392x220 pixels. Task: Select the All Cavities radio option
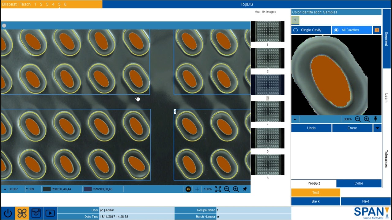click(352, 30)
